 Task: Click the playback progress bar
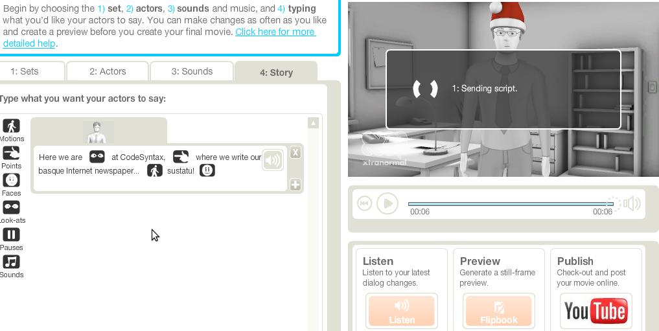click(510, 204)
